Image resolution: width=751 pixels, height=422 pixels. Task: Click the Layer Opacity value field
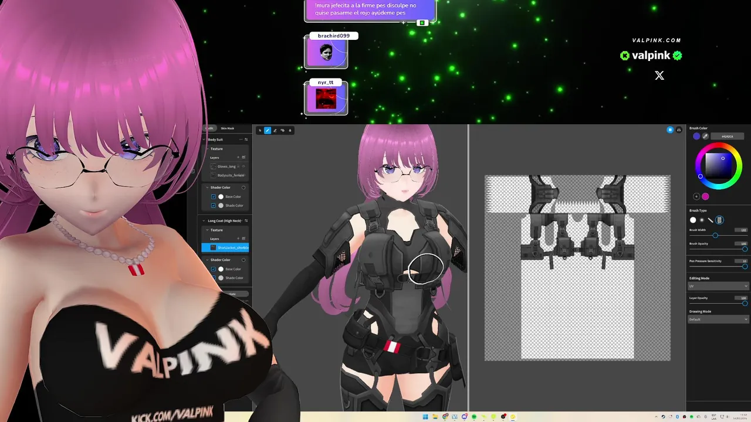pos(741,298)
